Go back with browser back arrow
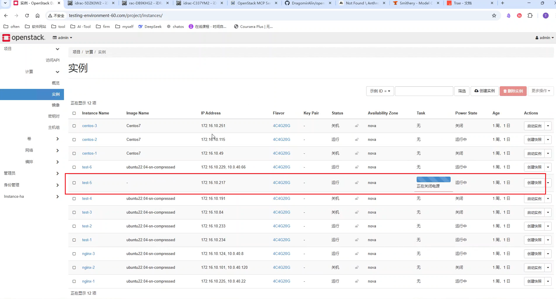556x299 pixels. click(x=6, y=16)
